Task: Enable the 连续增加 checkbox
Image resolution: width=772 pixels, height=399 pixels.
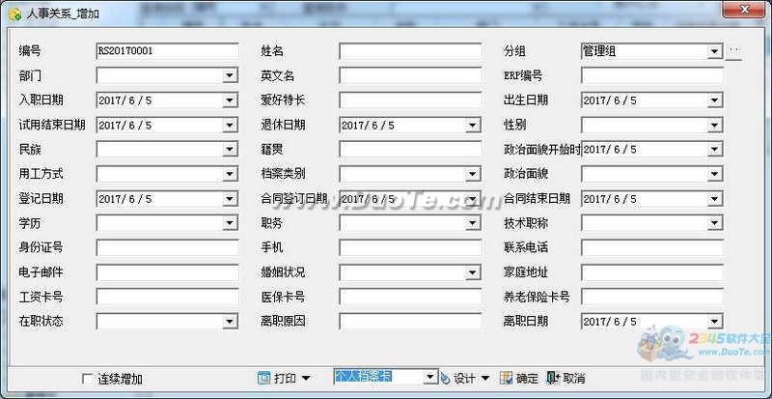Action: click(88, 379)
